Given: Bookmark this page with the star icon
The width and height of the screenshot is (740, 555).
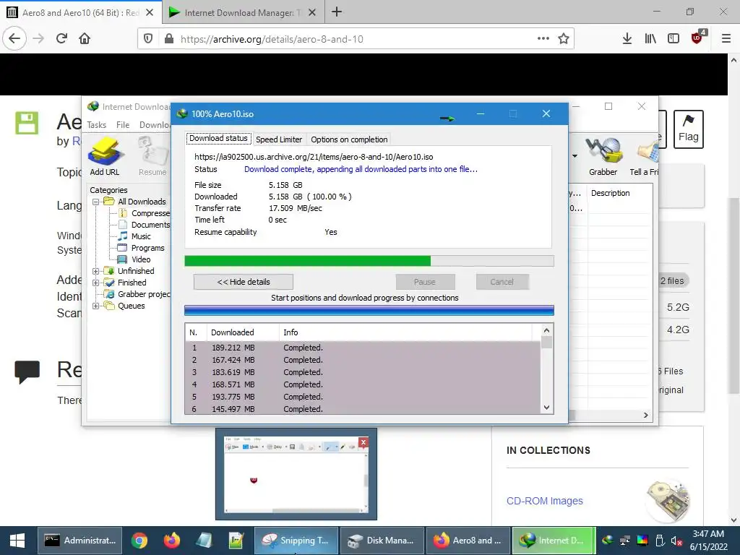Looking at the screenshot, I should (x=563, y=39).
